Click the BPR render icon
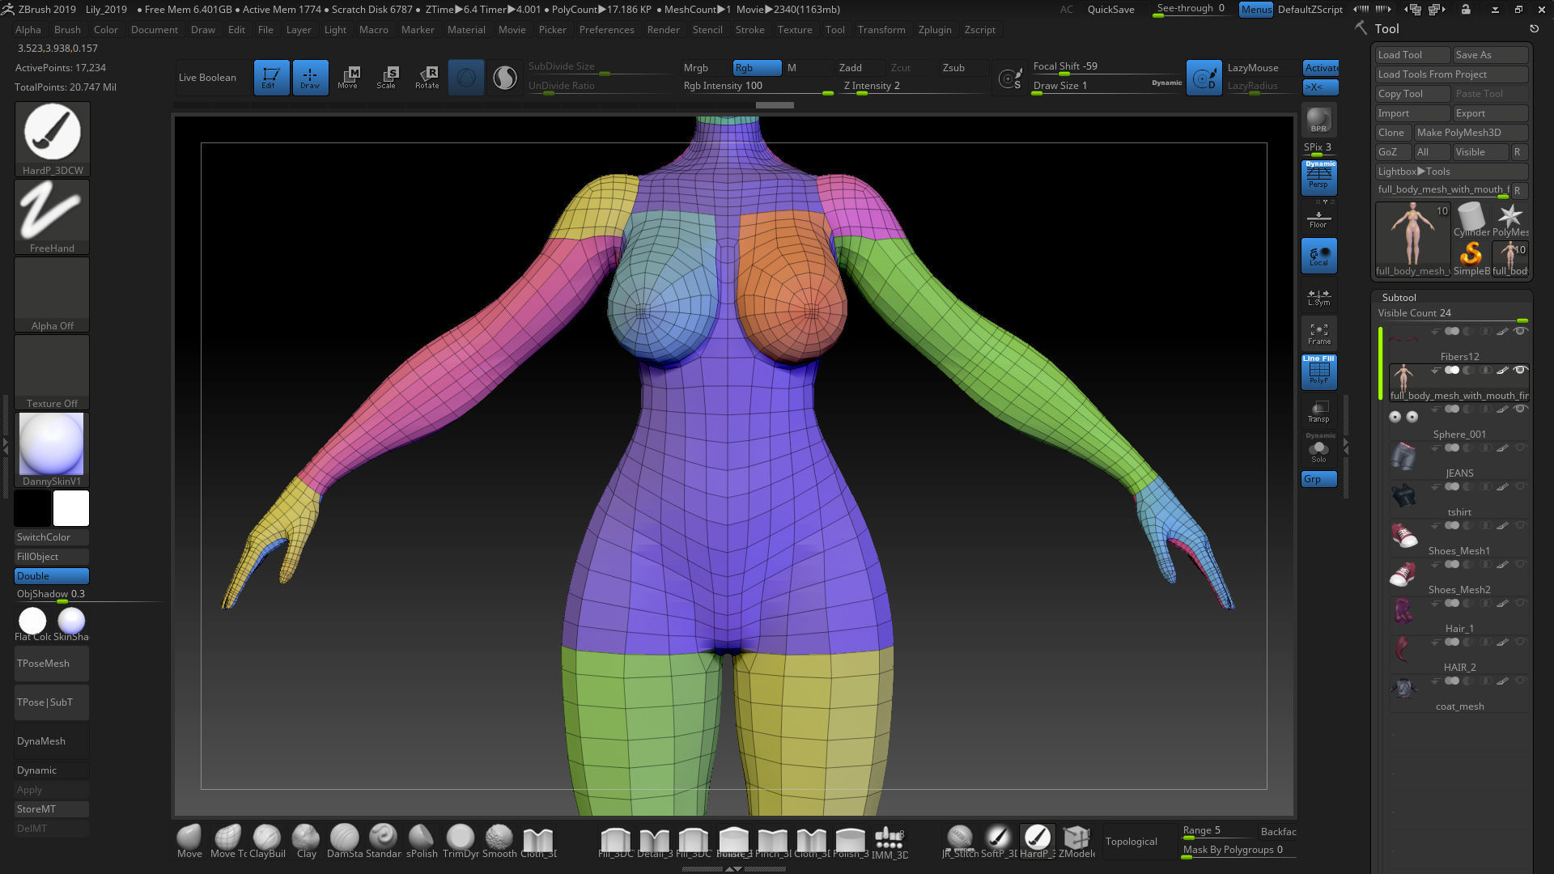Screen dimensions: 1554x874 [1318, 120]
